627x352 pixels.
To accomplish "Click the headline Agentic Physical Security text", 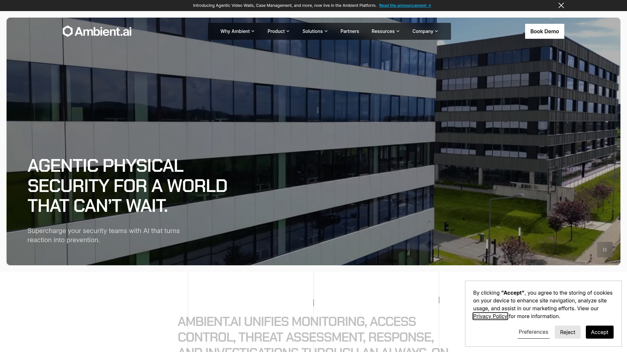I will click(x=127, y=186).
